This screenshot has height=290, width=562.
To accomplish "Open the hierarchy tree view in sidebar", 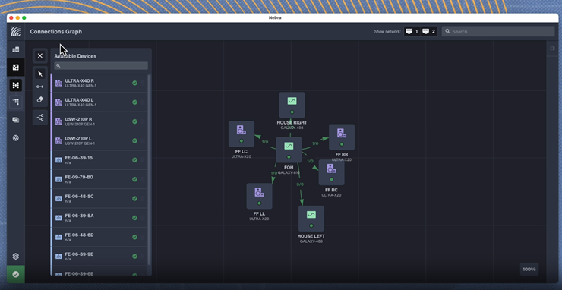I will (16, 102).
